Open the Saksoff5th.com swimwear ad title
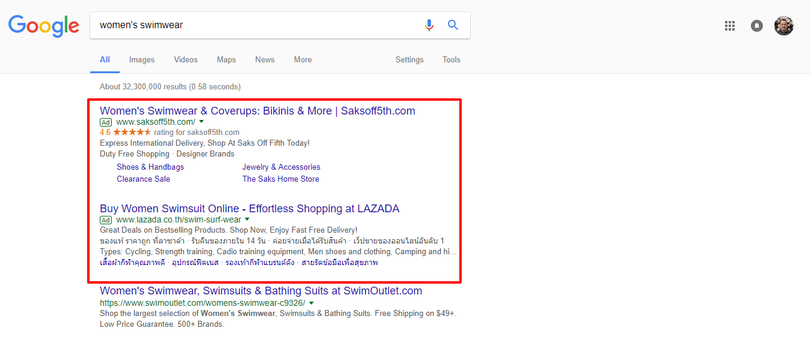 point(257,111)
